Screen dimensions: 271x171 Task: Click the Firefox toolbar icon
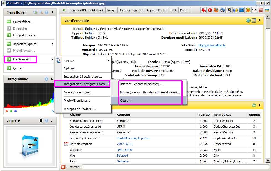(x=216, y=10)
